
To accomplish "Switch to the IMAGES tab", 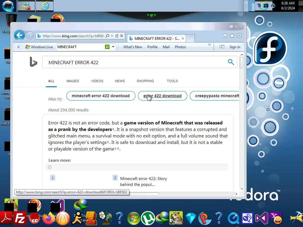I will coord(73,81).
